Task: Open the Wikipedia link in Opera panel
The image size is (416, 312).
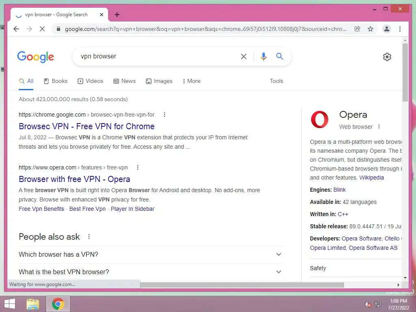Action: coord(371,178)
